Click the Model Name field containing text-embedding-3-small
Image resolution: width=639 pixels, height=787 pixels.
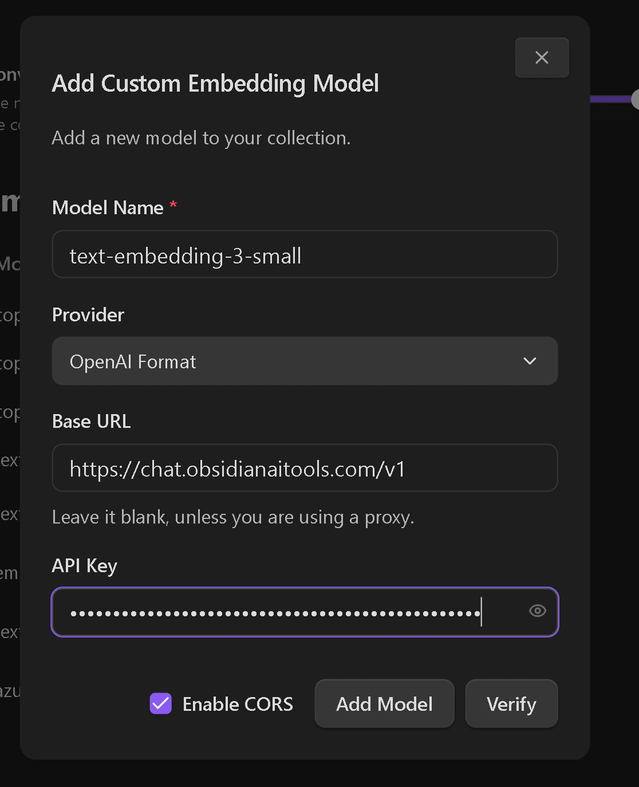click(x=305, y=254)
